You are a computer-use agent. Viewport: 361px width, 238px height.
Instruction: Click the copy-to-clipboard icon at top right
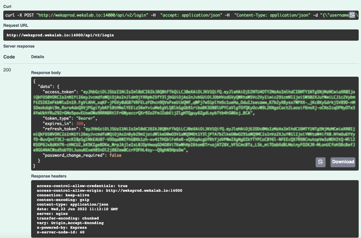[x=351, y=15]
